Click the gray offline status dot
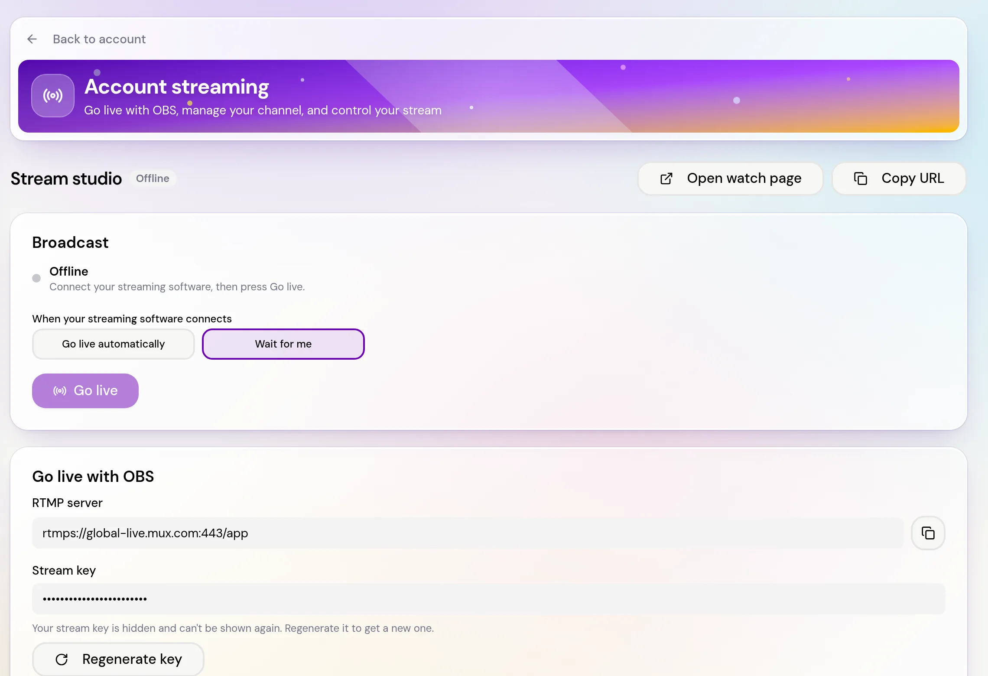Screen dimensions: 988x676 click(x=36, y=278)
